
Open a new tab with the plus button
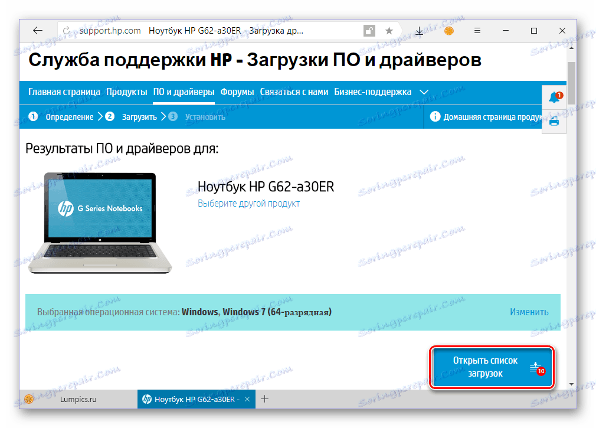(265, 399)
